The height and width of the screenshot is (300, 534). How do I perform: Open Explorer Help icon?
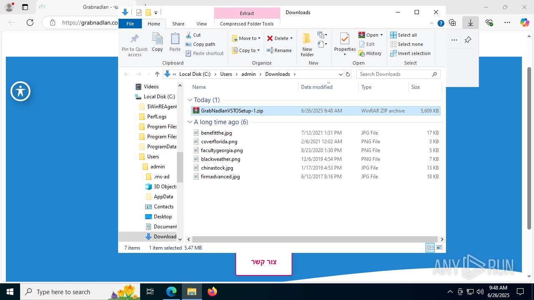pos(441,24)
